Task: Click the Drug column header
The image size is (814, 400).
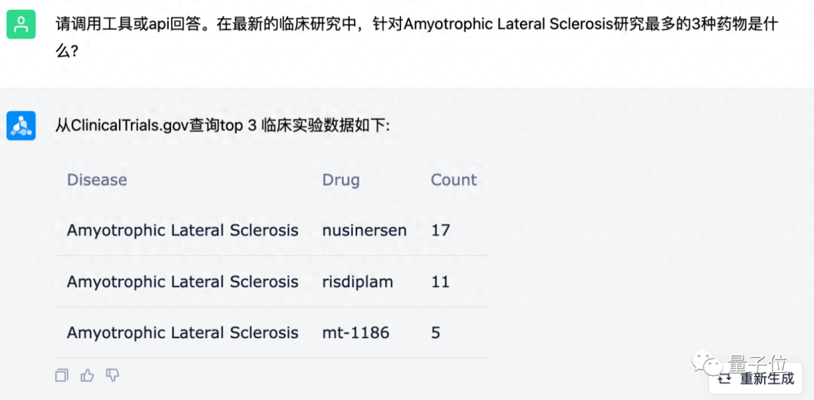Action: coord(341,180)
